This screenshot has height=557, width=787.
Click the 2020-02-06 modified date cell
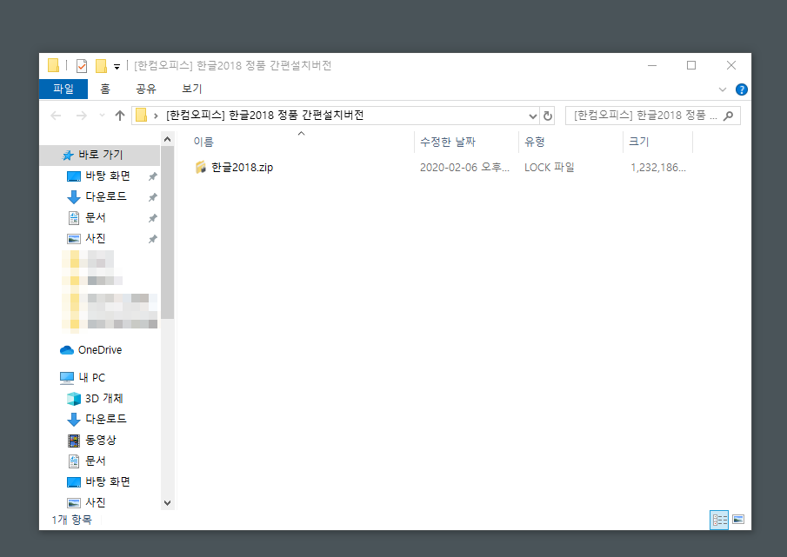464,168
